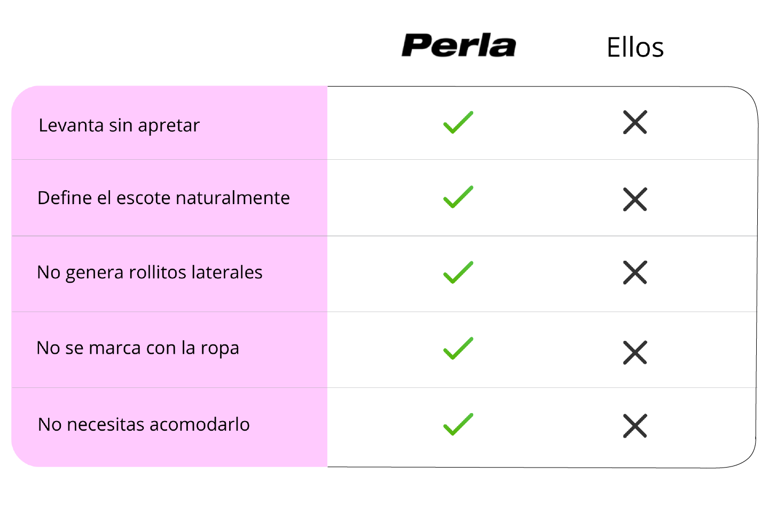Viewport: 769px width, 521px height.
Task: Select Define el escote naturalmente label
Action: coord(163,198)
